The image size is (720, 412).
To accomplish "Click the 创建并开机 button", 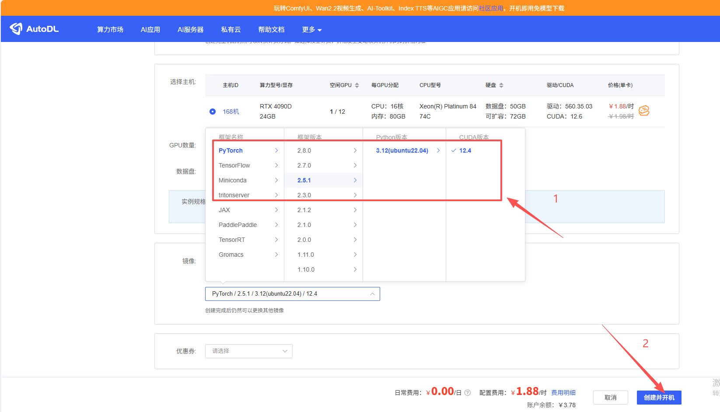I will coord(659,398).
